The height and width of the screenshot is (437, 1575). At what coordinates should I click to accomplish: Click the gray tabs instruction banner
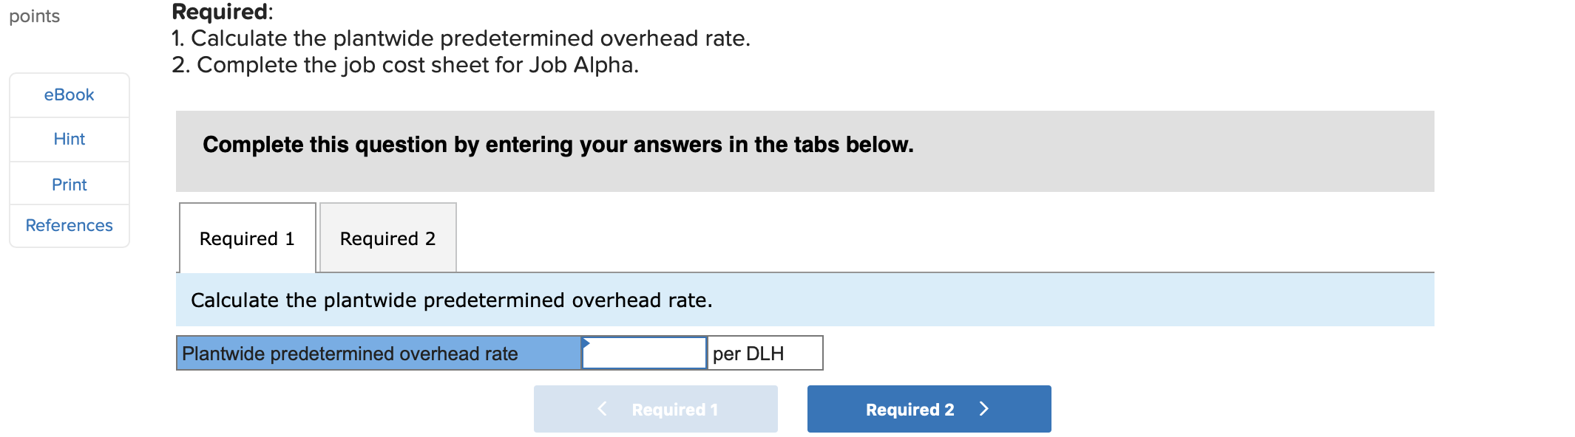(558, 144)
